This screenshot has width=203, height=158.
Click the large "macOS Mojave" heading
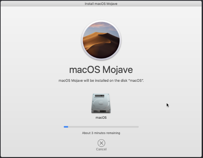point(101,70)
